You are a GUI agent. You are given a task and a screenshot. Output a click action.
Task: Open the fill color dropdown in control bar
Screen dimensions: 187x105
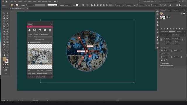point(14,5)
